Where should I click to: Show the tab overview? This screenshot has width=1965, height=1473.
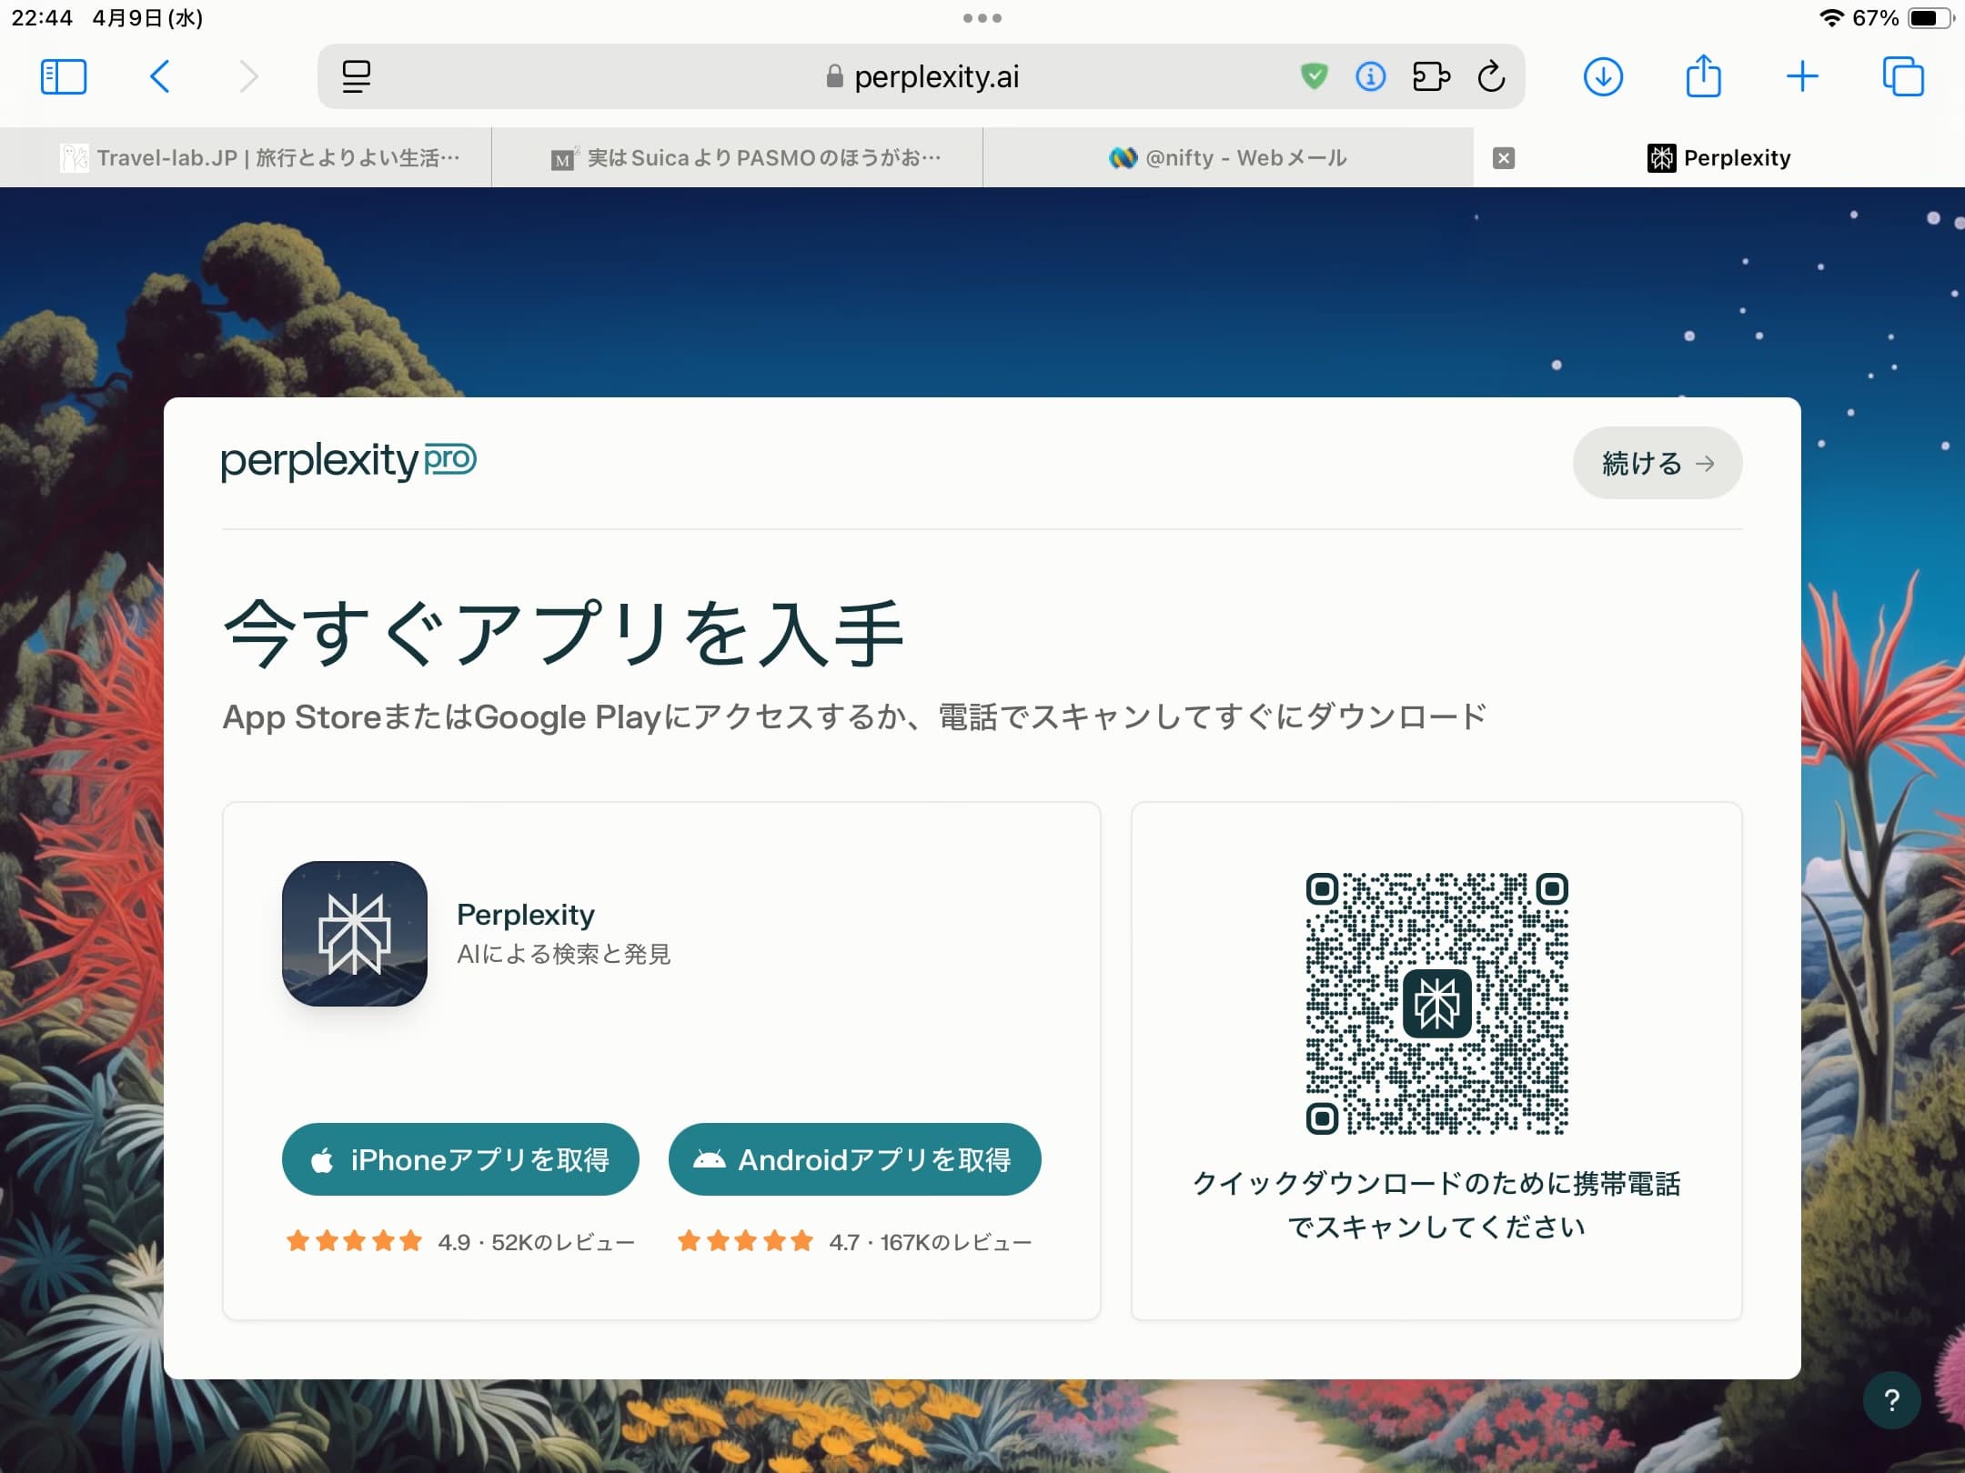[x=1903, y=76]
